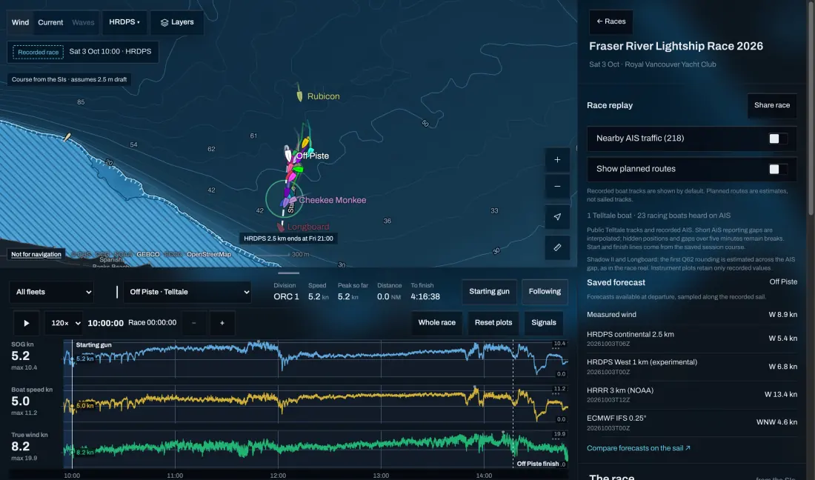Open the 120× playback speed dropdown
815x480 pixels.
coord(64,323)
